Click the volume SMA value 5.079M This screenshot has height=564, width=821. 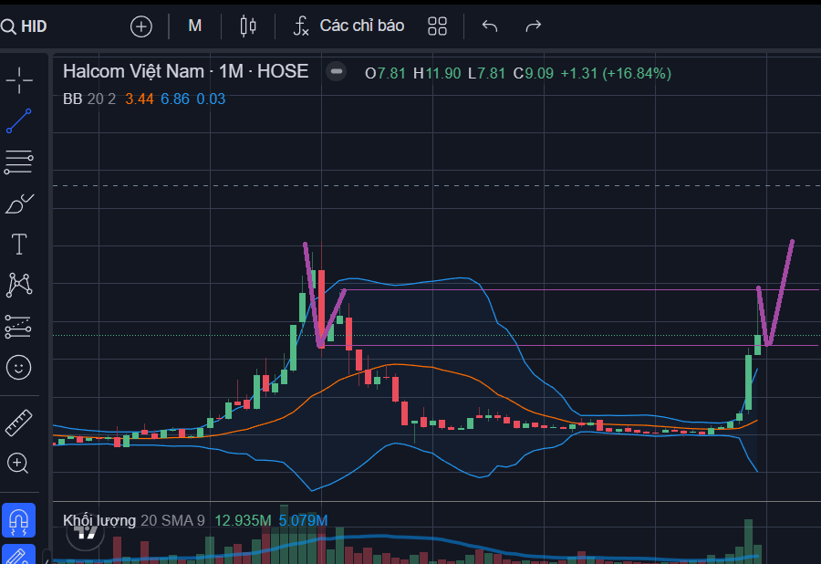tap(303, 520)
